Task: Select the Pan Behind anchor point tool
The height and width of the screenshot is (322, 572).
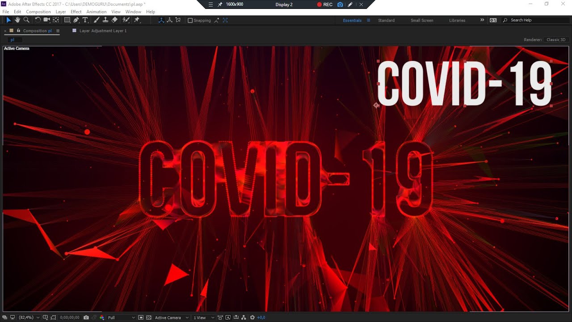Action: point(56,20)
